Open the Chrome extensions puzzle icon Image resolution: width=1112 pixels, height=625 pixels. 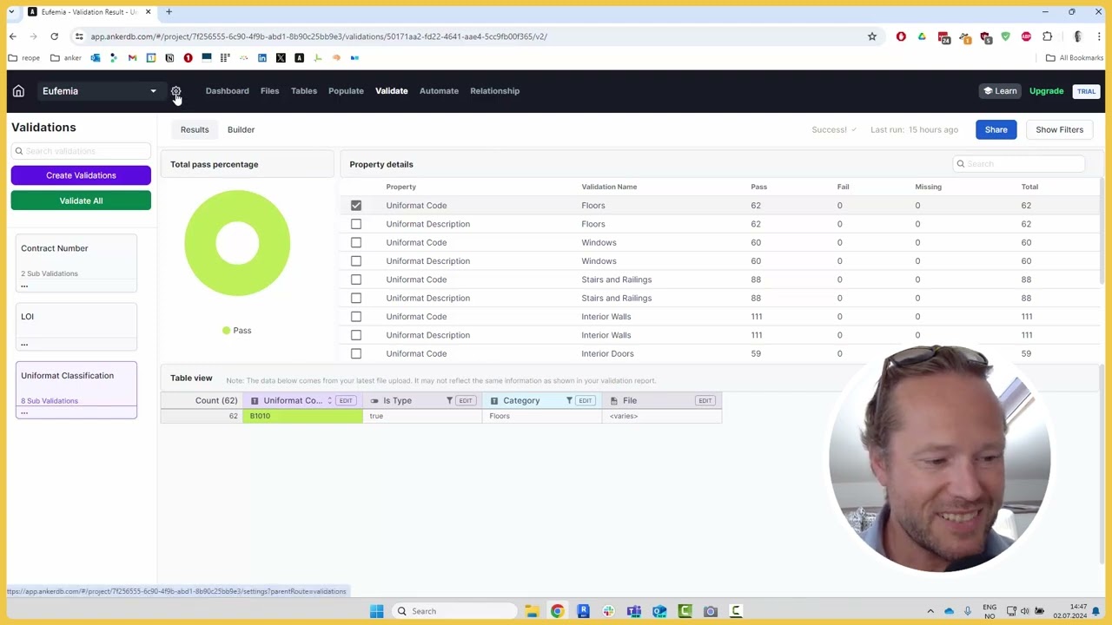coord(1047,36)
